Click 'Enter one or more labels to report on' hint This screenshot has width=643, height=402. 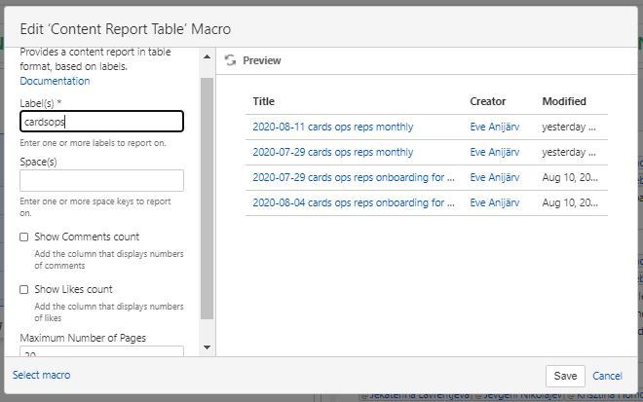(94, 143)
